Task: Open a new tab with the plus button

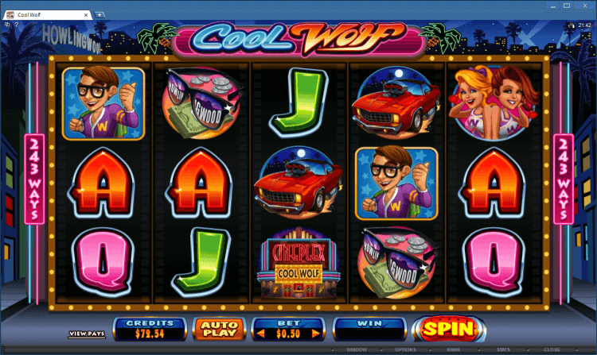Action: (x=99, y=15)
